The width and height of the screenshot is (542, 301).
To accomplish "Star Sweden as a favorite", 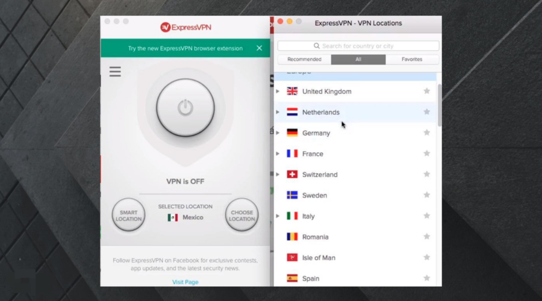I will 426,195.
